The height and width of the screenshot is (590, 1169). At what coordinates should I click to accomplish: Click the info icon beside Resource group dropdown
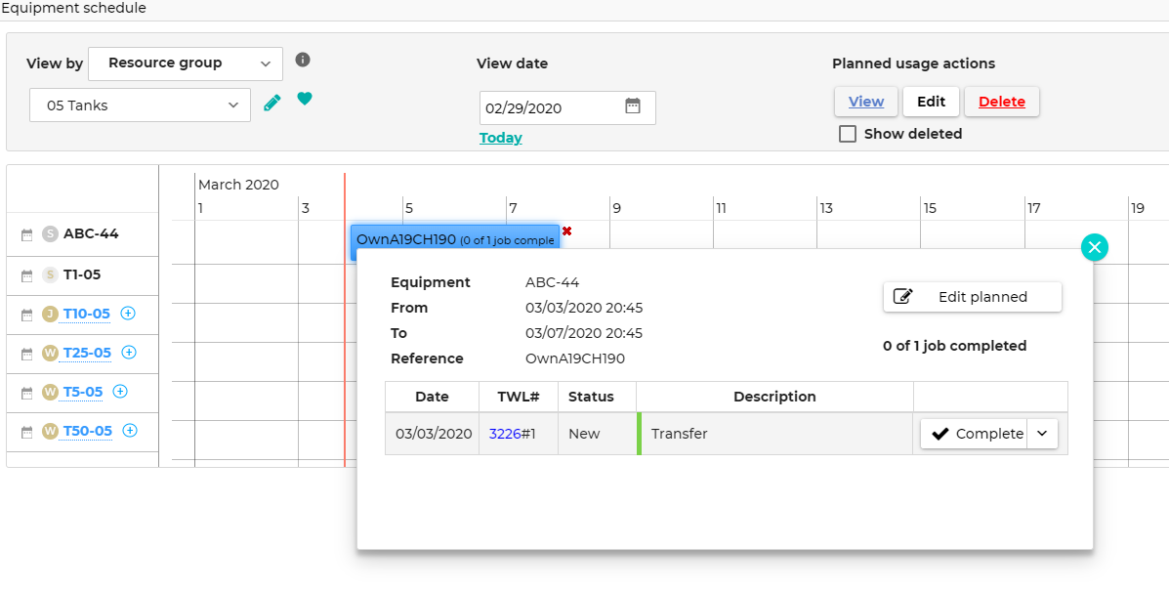[303, 60]
